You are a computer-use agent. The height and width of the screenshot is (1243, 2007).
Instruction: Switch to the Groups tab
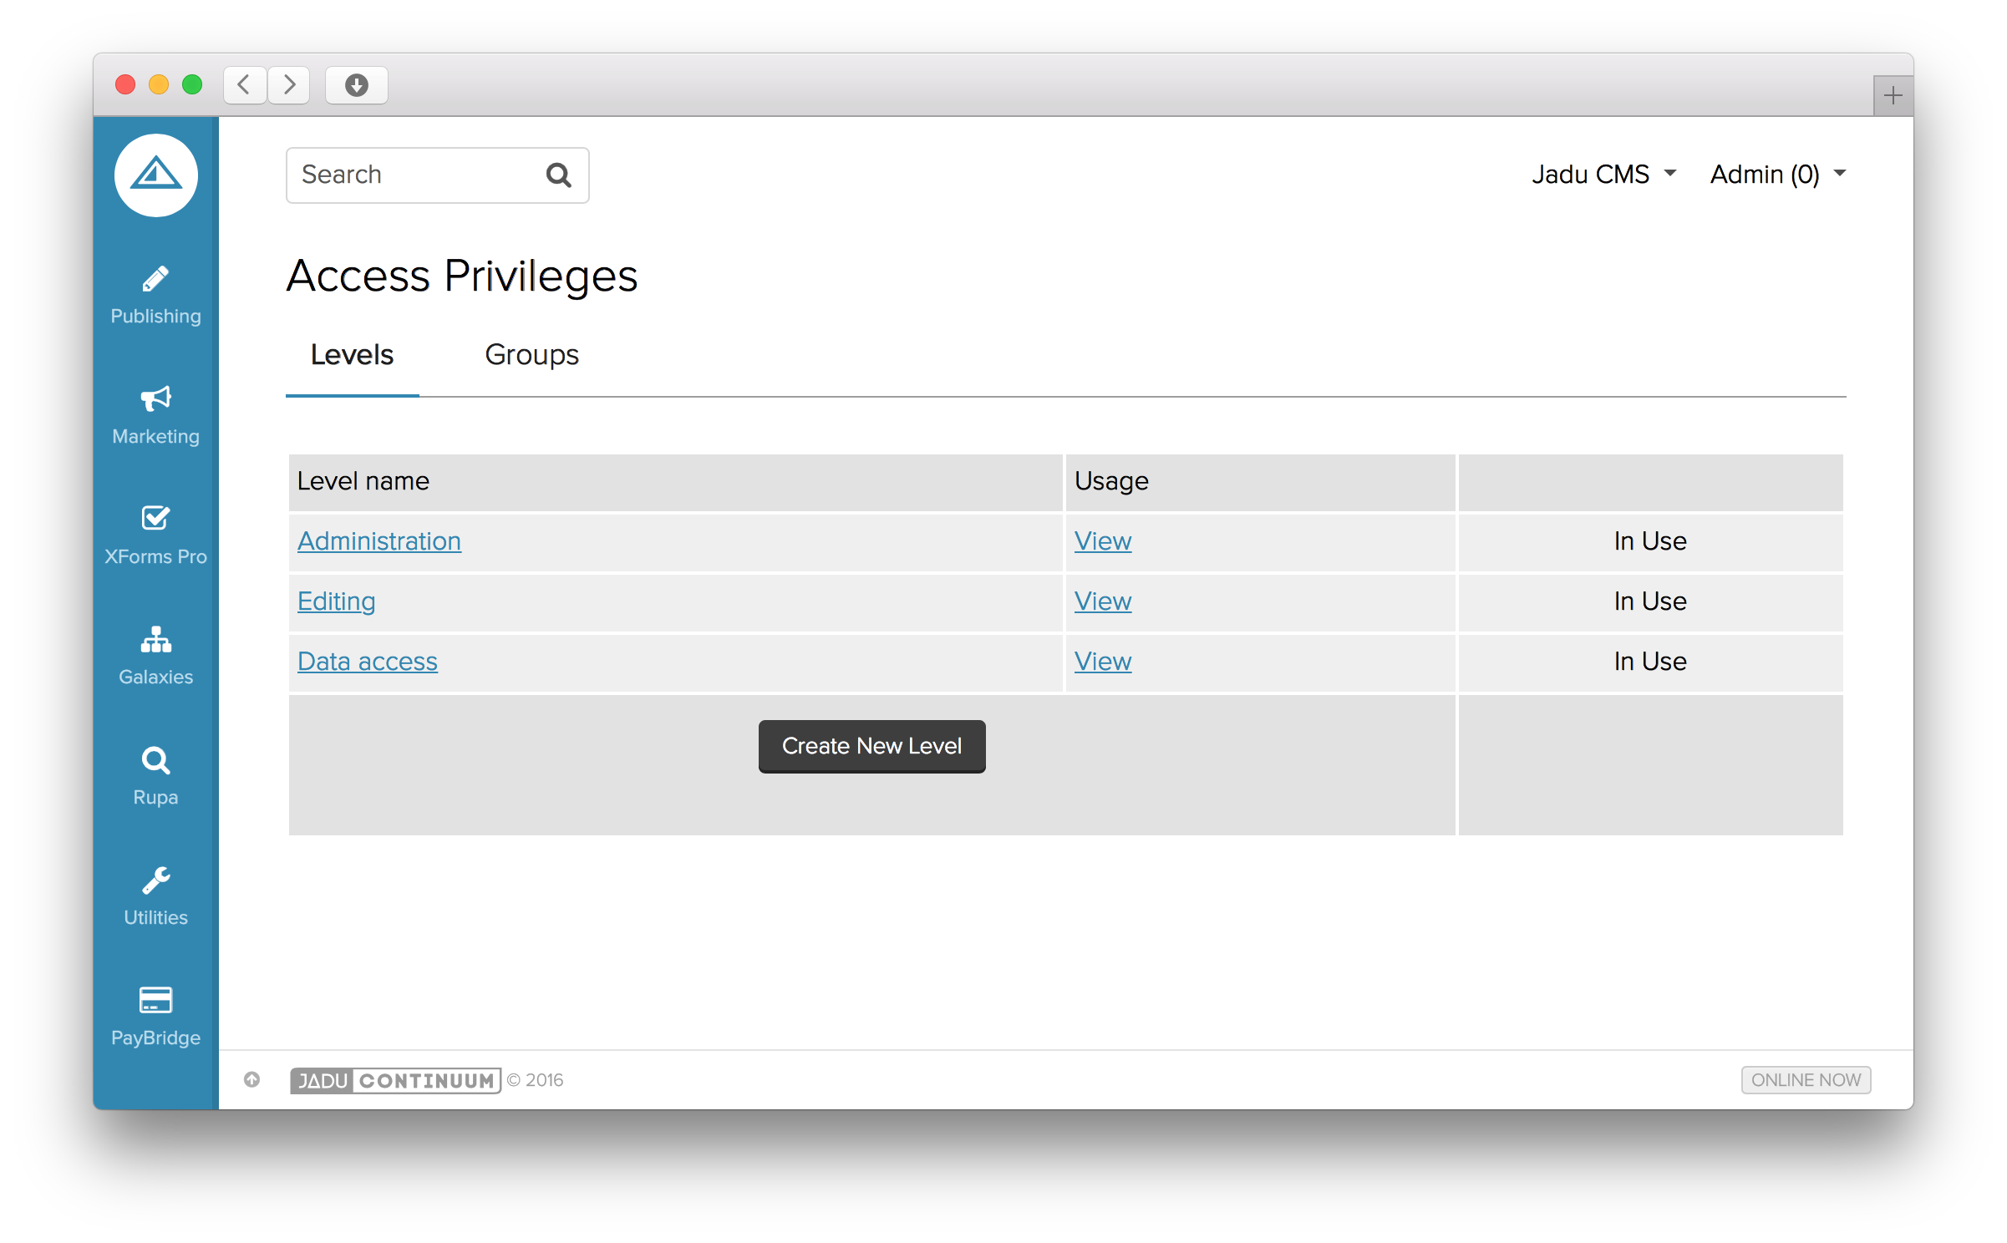tap(531, 355)
